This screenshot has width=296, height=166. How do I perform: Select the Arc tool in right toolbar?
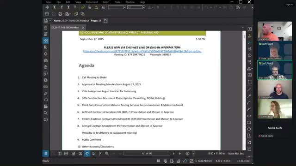tap(249, 103)
